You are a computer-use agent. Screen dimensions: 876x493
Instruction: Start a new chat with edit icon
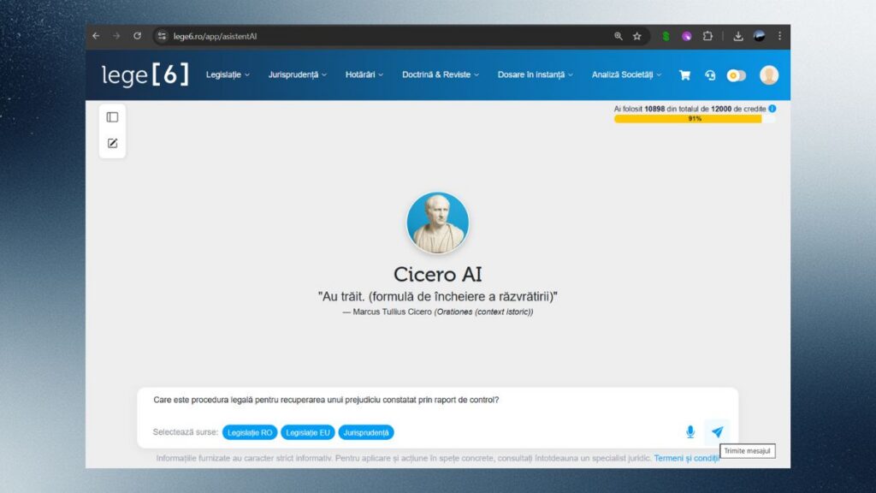tap(112, 143)
